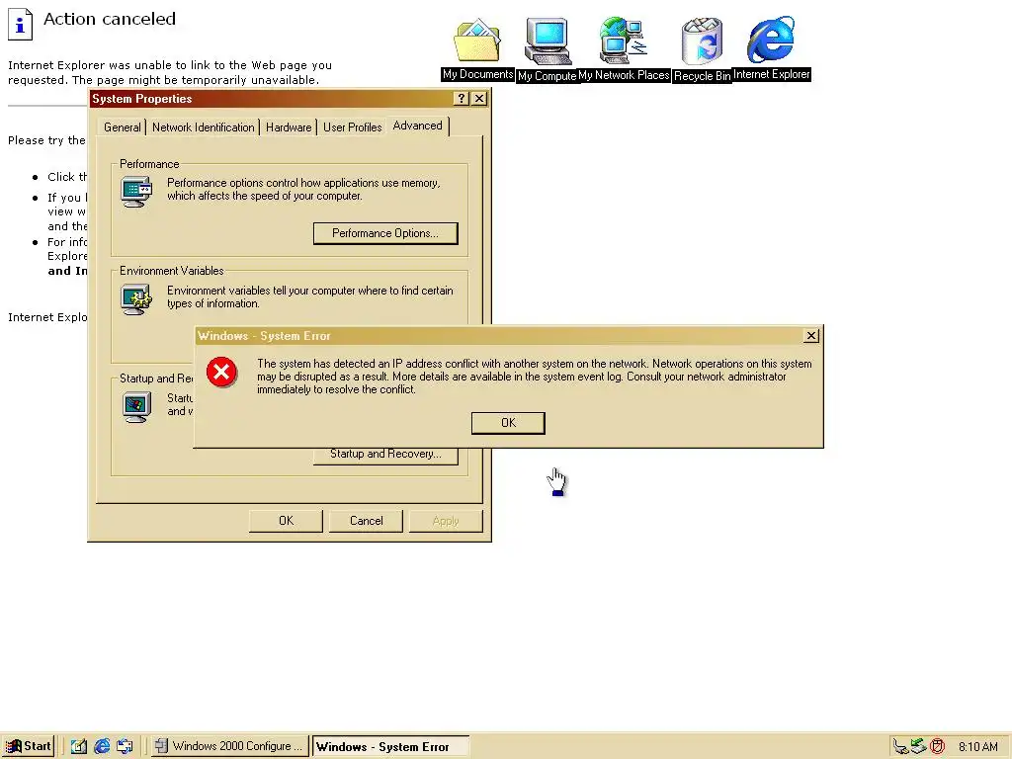Switch to the General tab
Screen dimensions: 1012x759
(122, 127)
